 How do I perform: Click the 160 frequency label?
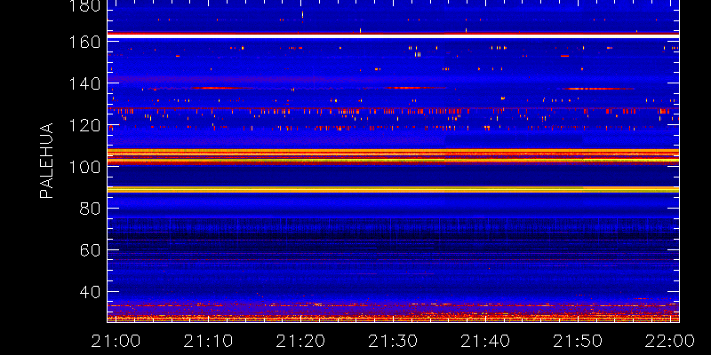tap(84, 42)
